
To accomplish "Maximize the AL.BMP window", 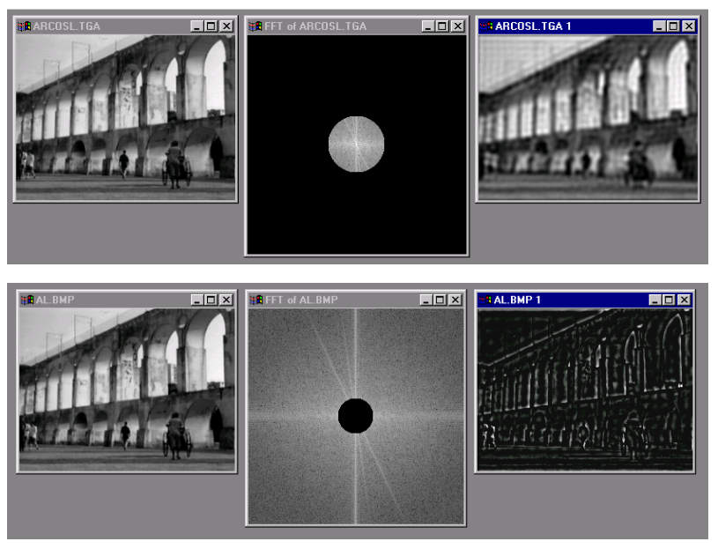I will tap(211, 300).
